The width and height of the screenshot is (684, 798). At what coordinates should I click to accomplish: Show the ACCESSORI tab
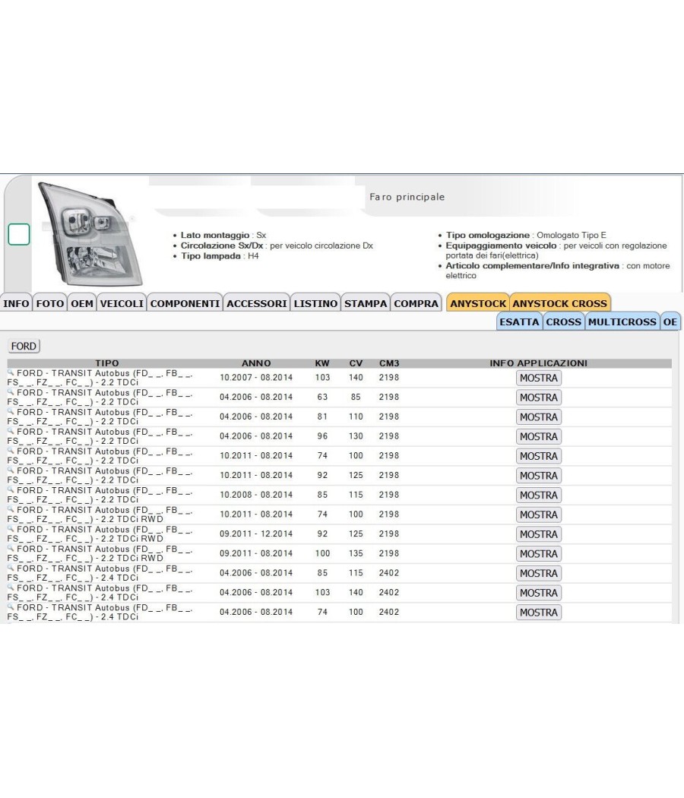click(257, 304)
